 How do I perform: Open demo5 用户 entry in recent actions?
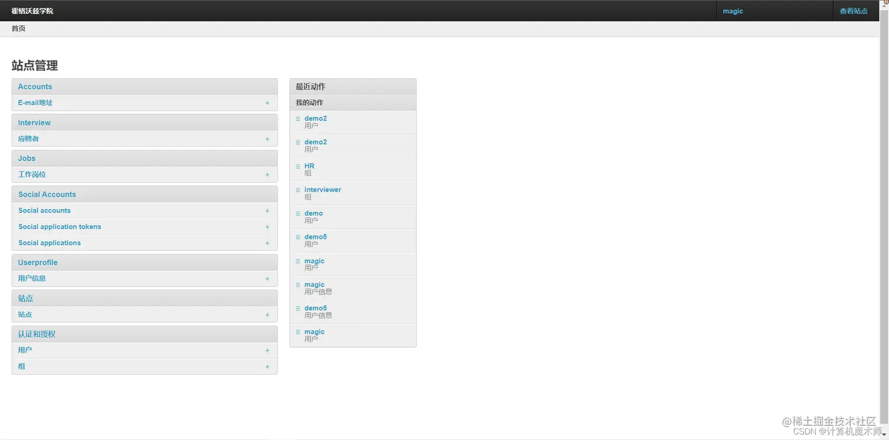315,237
